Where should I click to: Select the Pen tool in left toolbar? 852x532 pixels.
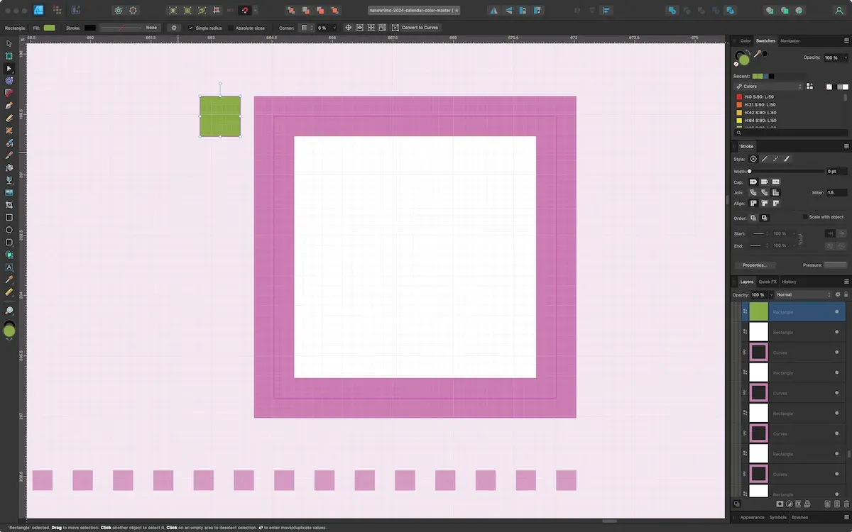pyautogui.click(x=9, y=106)
